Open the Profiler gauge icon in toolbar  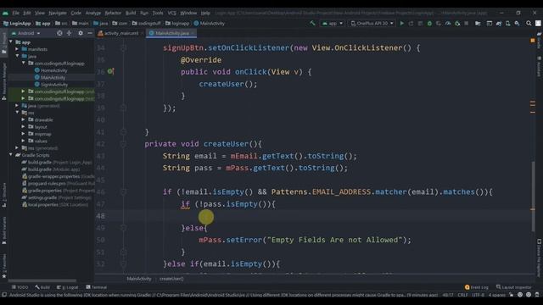pyautogui.click(x=448, y=23)
